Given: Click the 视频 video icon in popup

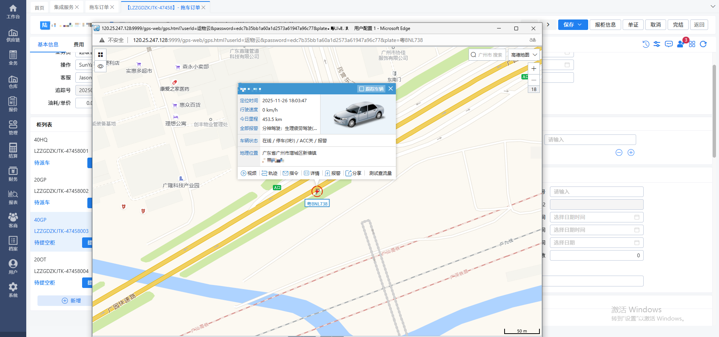Looking at the screenshot, I should tap(244, 173).
